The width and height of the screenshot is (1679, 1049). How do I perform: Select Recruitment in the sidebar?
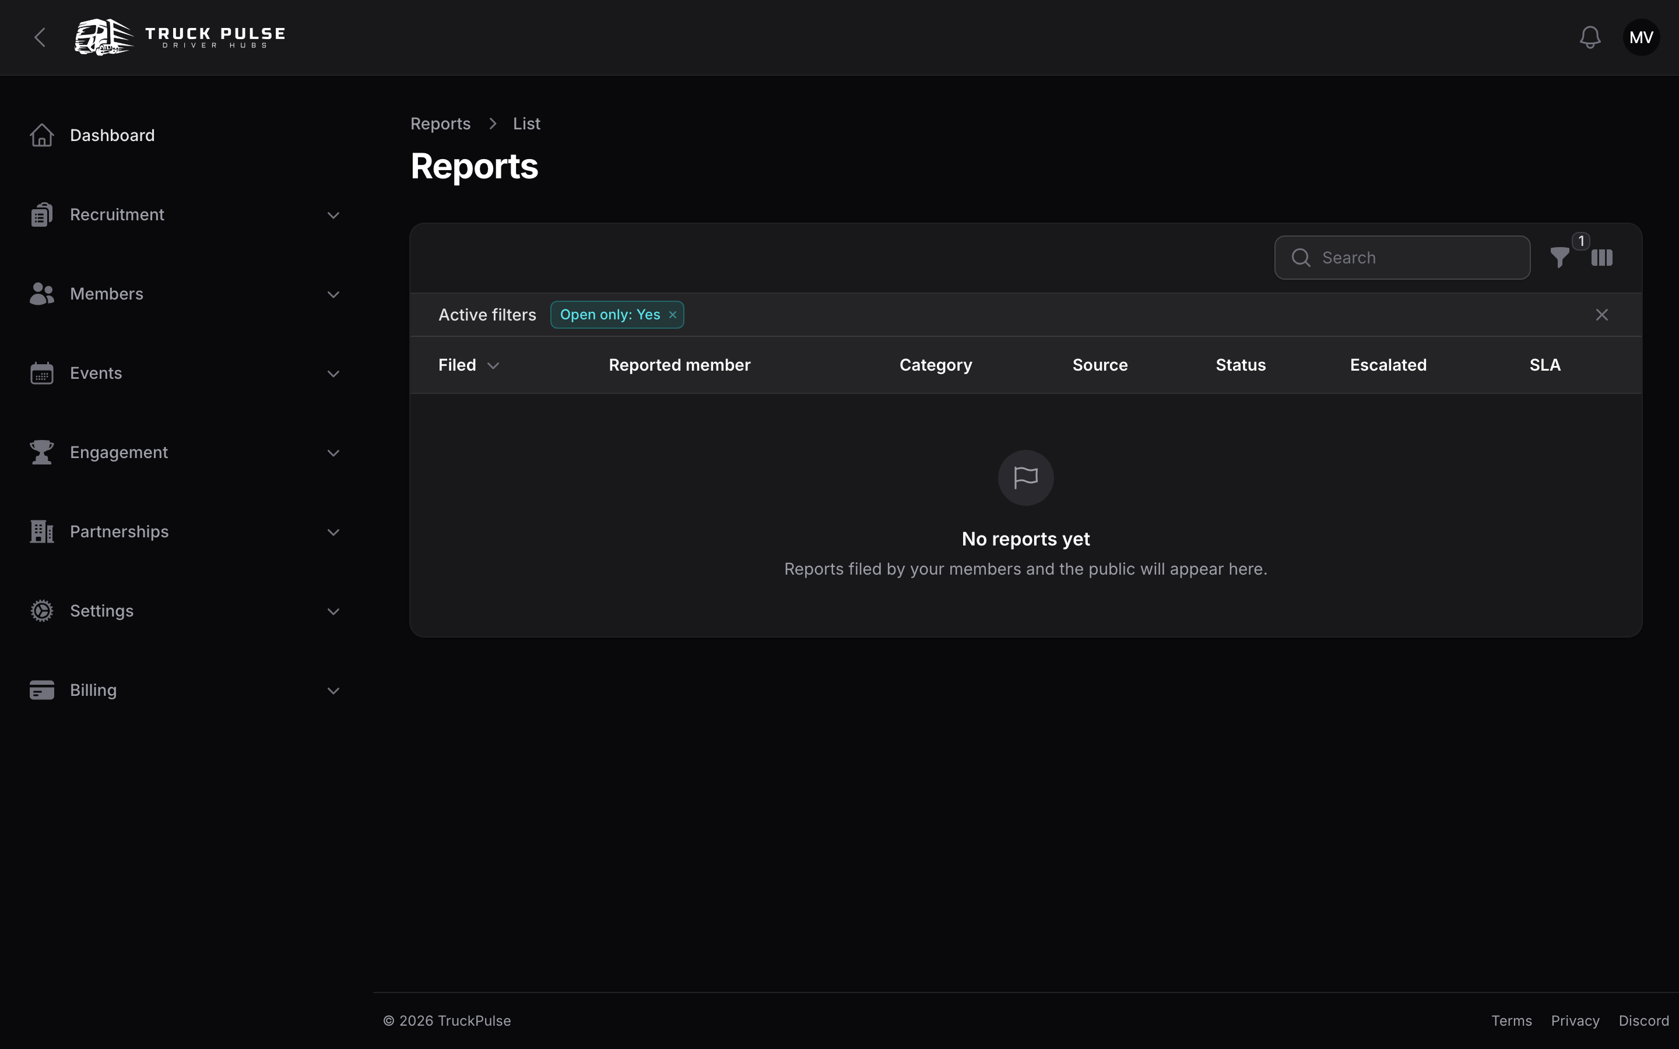(117, 214)
